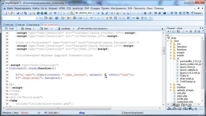Expand the uploads_images folder
The height and width of the screenshot is (116, 206).
[x=171, y=90]
